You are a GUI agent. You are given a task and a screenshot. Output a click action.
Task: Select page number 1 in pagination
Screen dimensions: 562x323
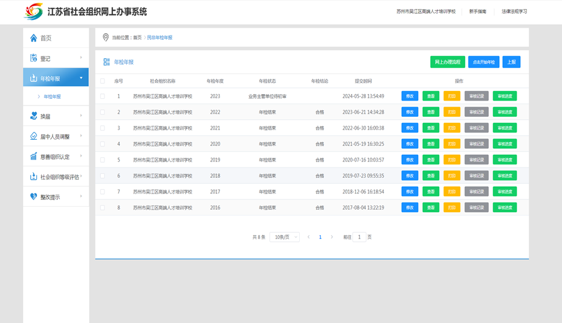pyautogui.click(x=320, y=237)
